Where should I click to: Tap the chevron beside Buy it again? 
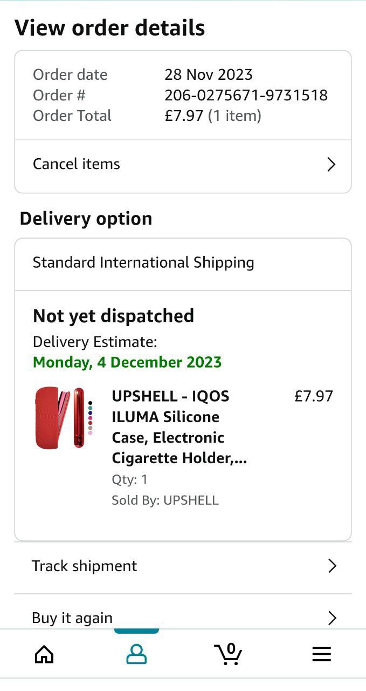click(x=332, y=618)
